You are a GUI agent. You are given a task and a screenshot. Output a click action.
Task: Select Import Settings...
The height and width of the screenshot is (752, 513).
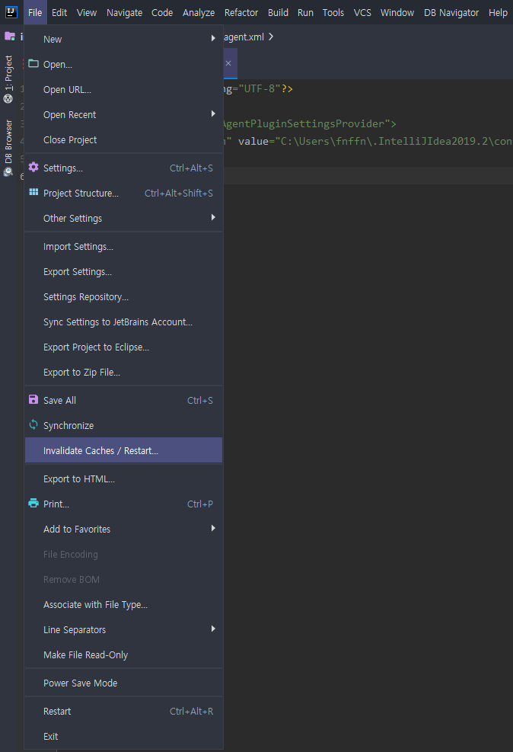[123, 247]
